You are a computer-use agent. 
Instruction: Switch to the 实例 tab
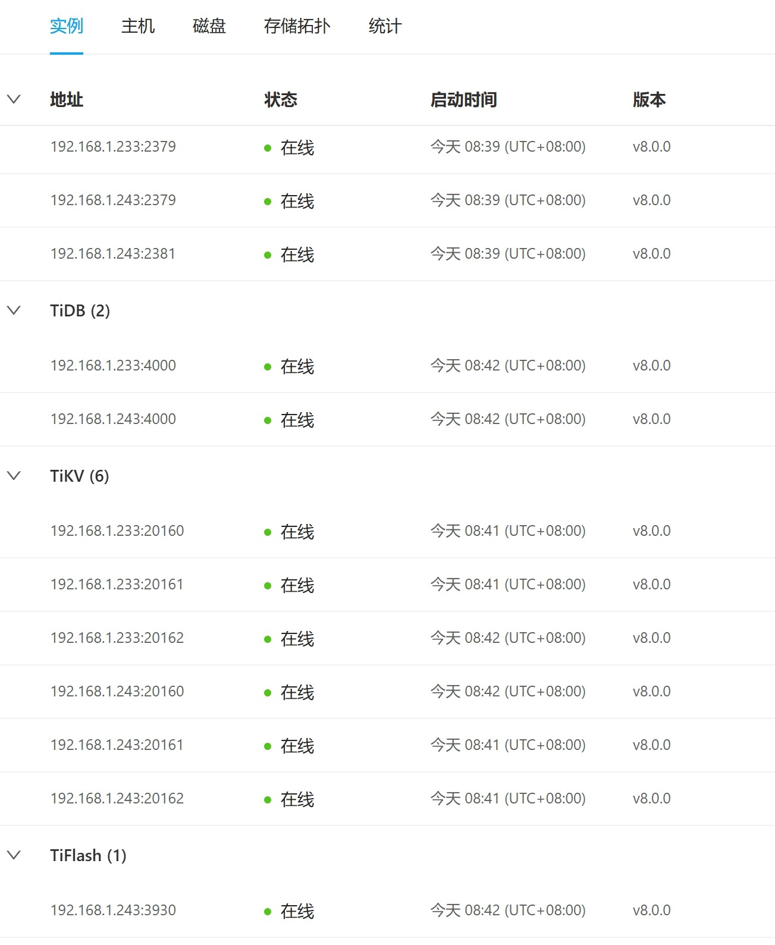(x=67, y=26)
